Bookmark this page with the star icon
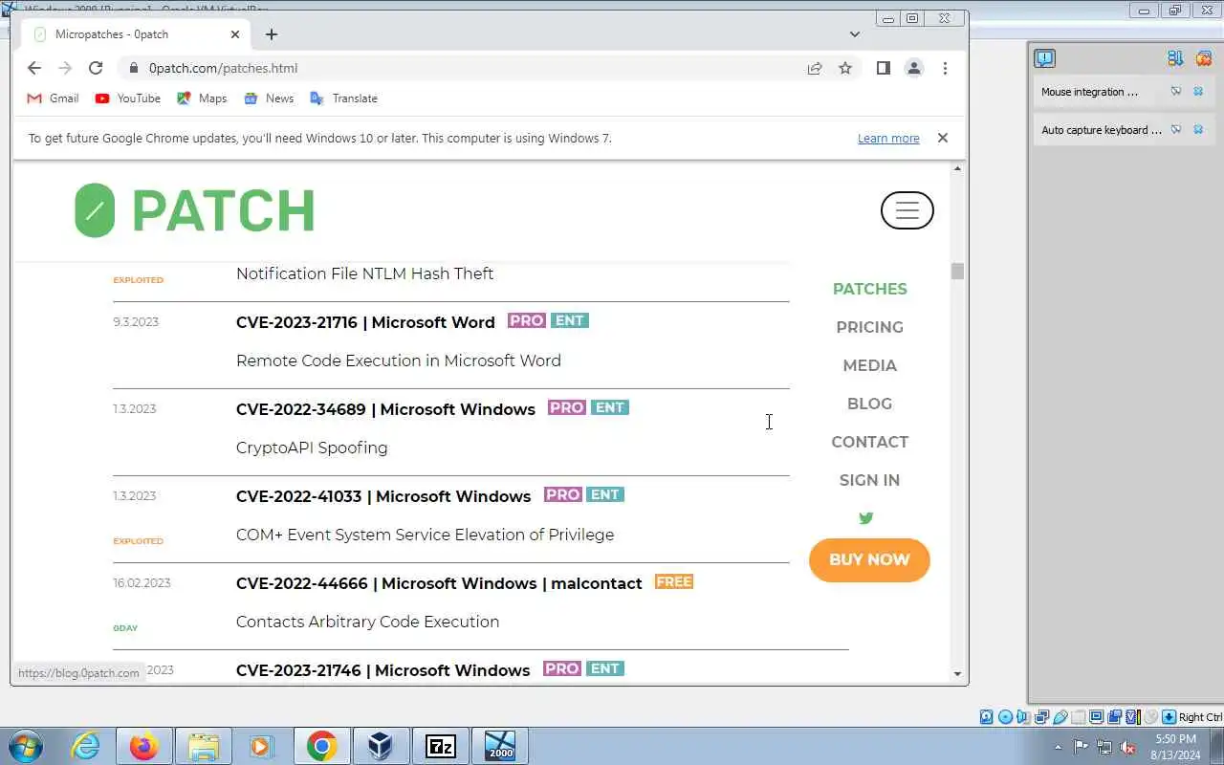Screen dimensions: 1224x765 pyautogui.click(x=845, y=68)
